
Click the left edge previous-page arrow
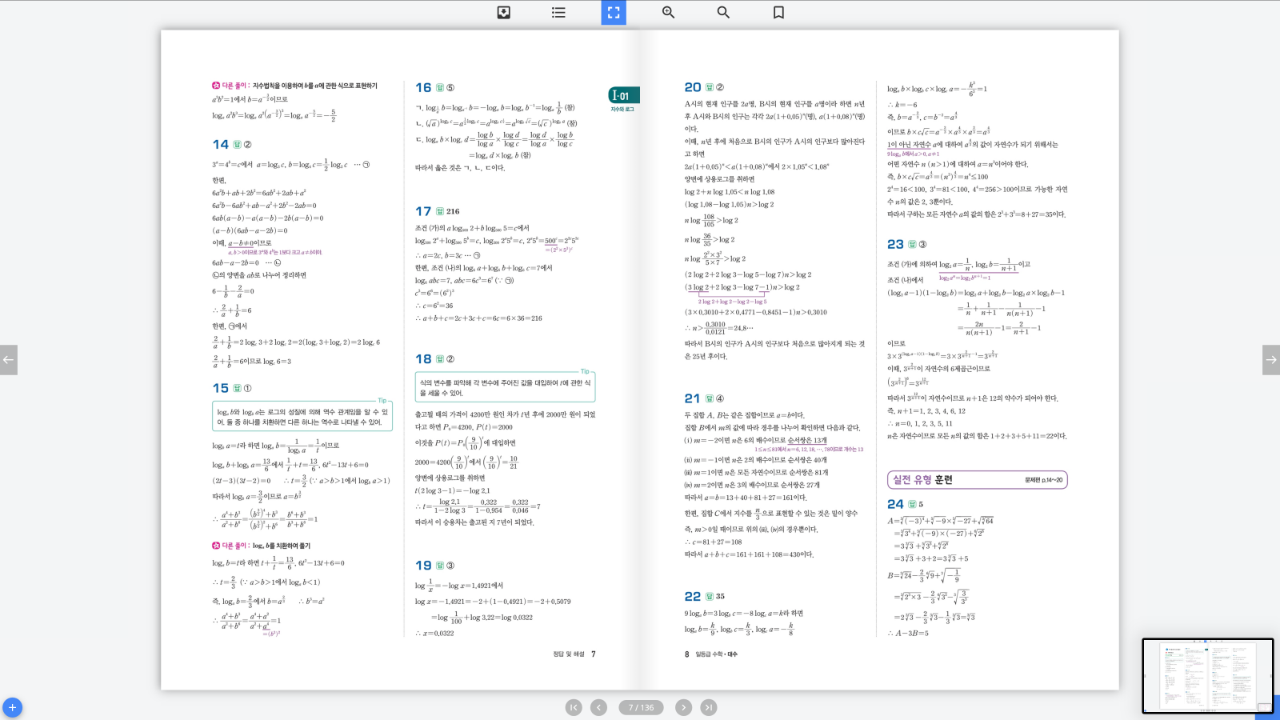[9, 360]
